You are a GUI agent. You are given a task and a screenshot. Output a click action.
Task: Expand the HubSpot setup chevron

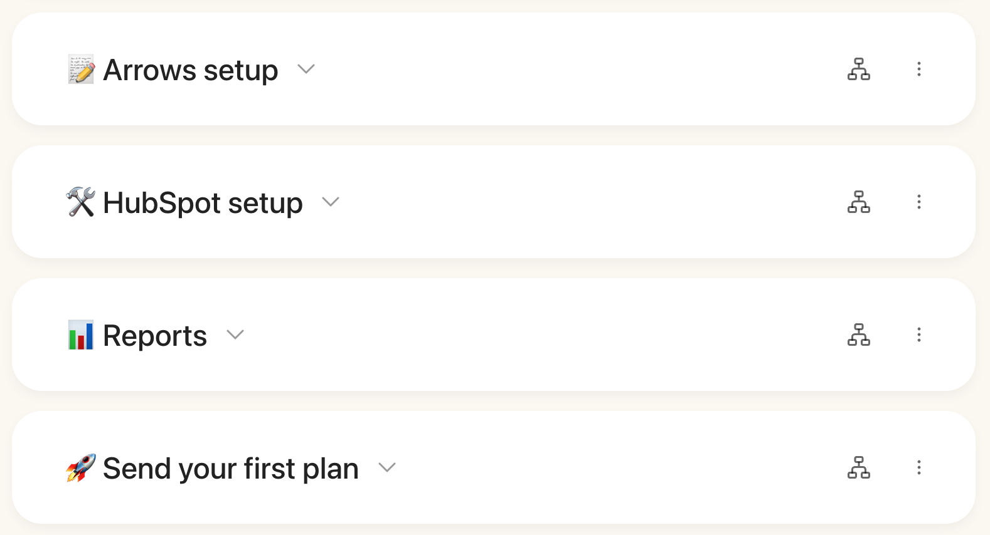pos(331,202)
